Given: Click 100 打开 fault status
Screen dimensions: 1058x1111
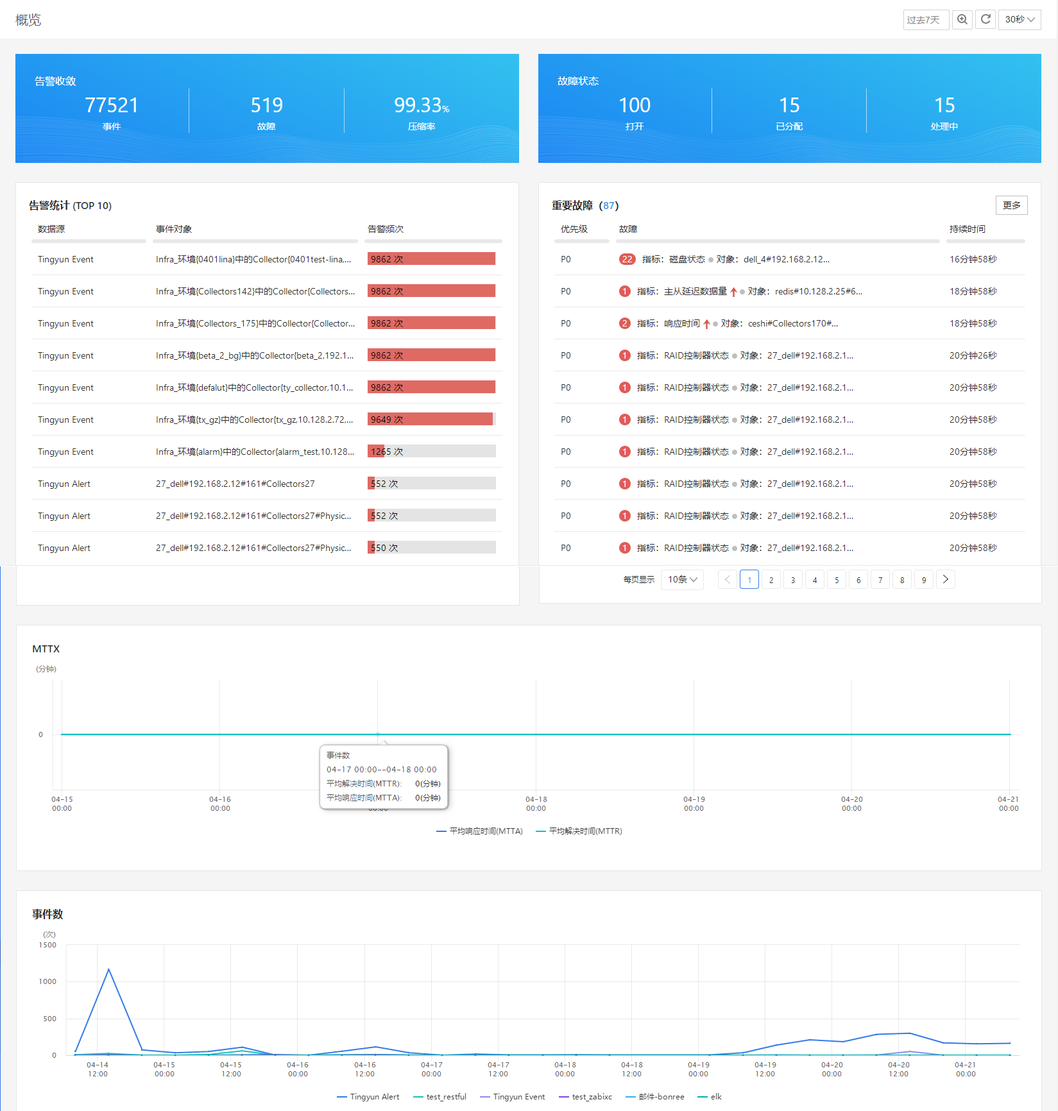Looking at the screenshot, I should pyautogui.click(x=635, y=112).
